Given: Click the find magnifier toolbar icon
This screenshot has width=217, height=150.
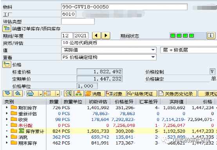Looking at the screenshot, I should click(69, 93).
